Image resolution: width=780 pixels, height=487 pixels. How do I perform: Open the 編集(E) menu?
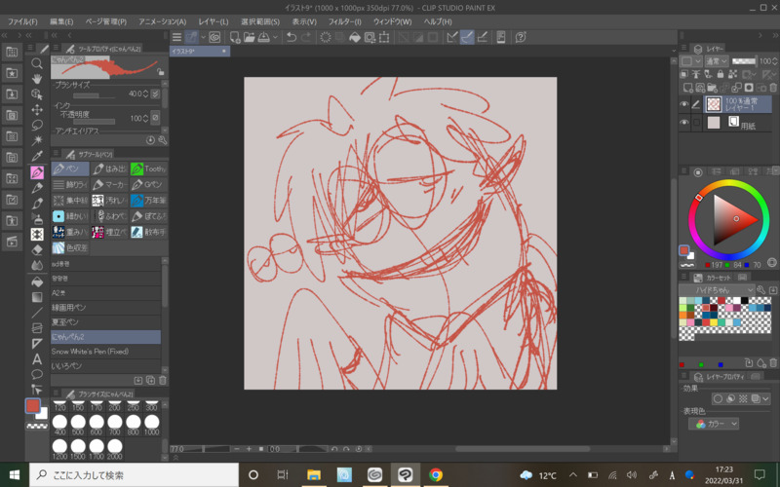(x=61, y=21)
